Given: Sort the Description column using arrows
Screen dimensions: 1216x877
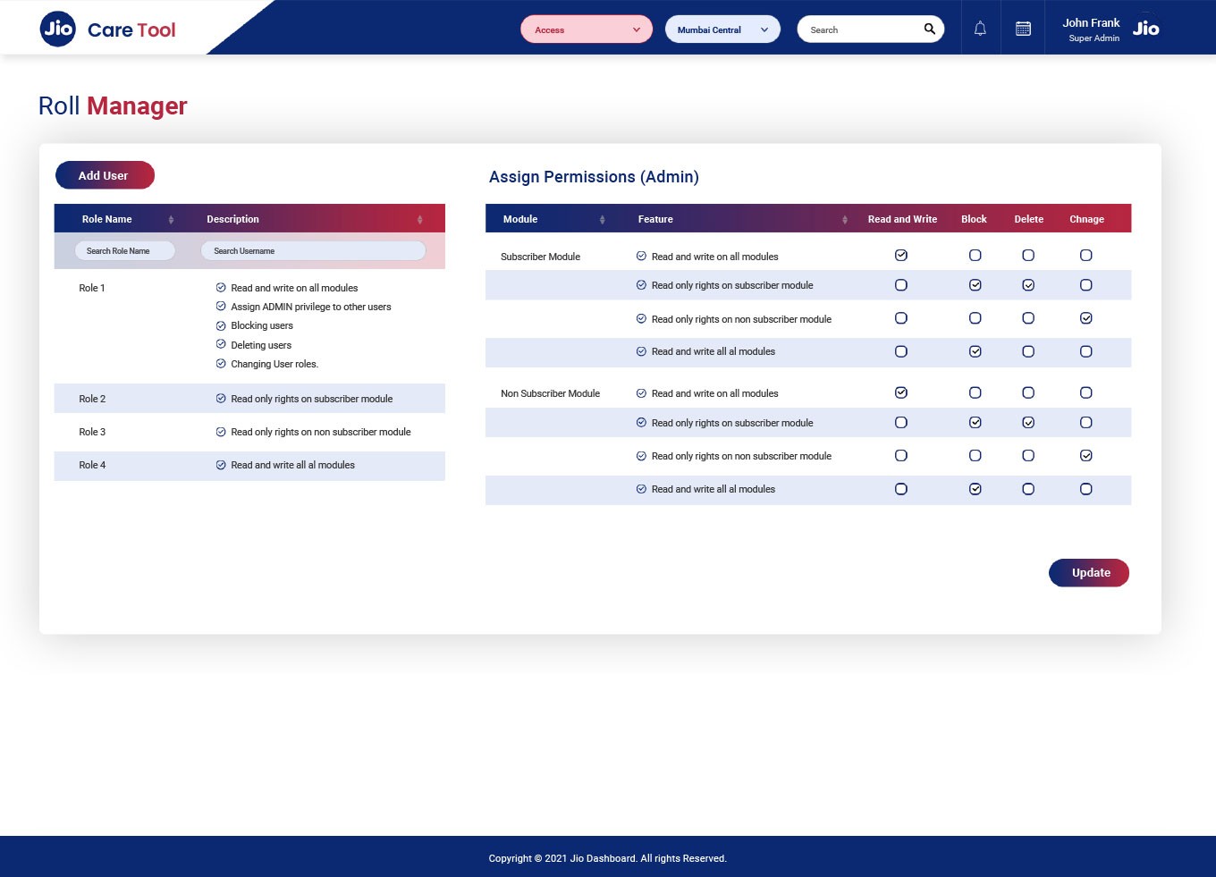Looking at the screenshot, I should pyautogui.click(x=419, y=220).
